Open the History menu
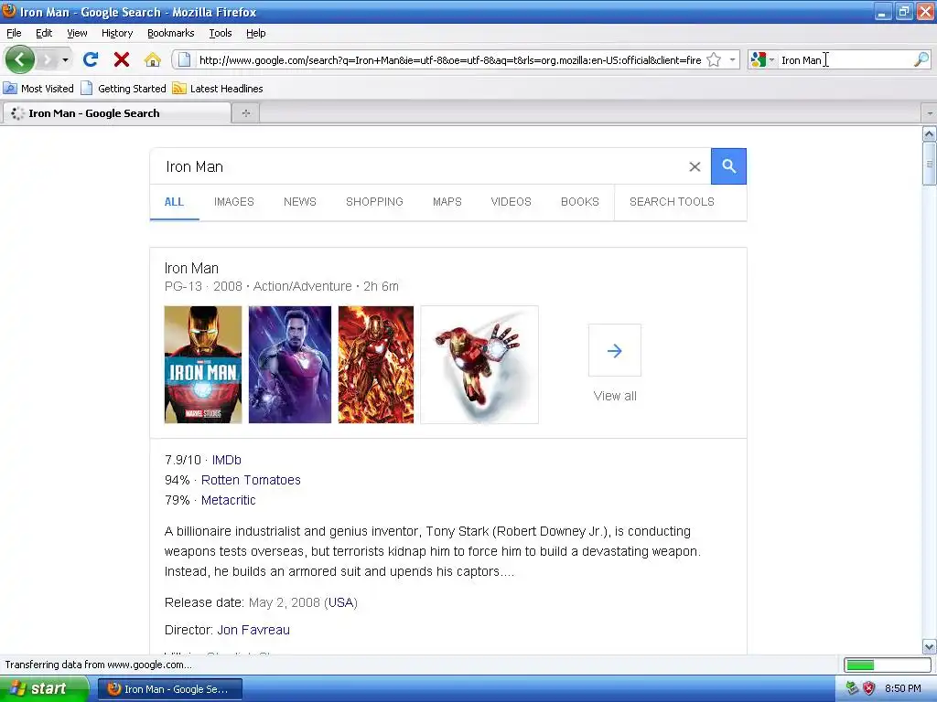Screen dimensions: 937x702 [117, 33]
